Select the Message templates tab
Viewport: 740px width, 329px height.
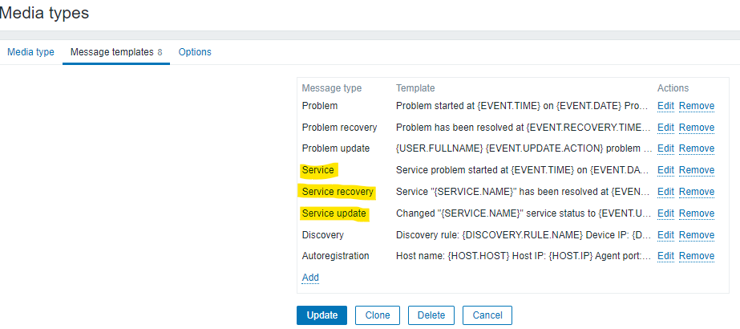tap(111, 52)
